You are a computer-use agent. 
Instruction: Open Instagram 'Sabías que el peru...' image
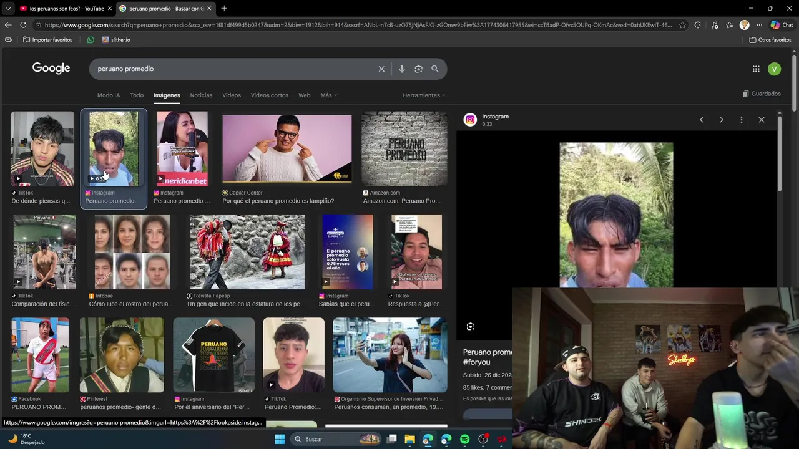pyautogui.click(x=347, y=252)
